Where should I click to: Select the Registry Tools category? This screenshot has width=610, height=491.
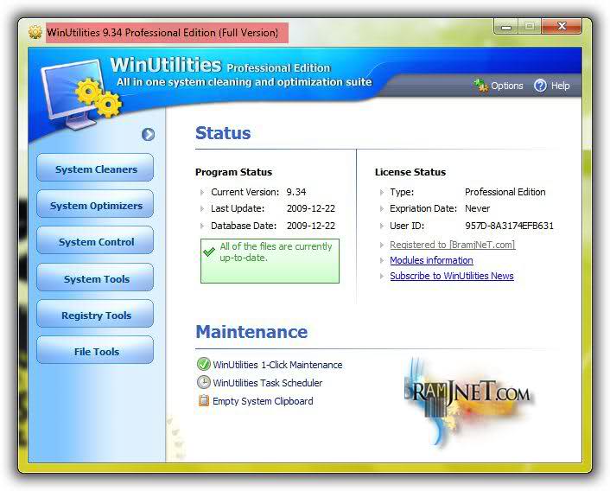95,314
